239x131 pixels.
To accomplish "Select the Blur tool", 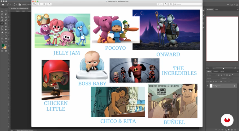I will point(6,30).
